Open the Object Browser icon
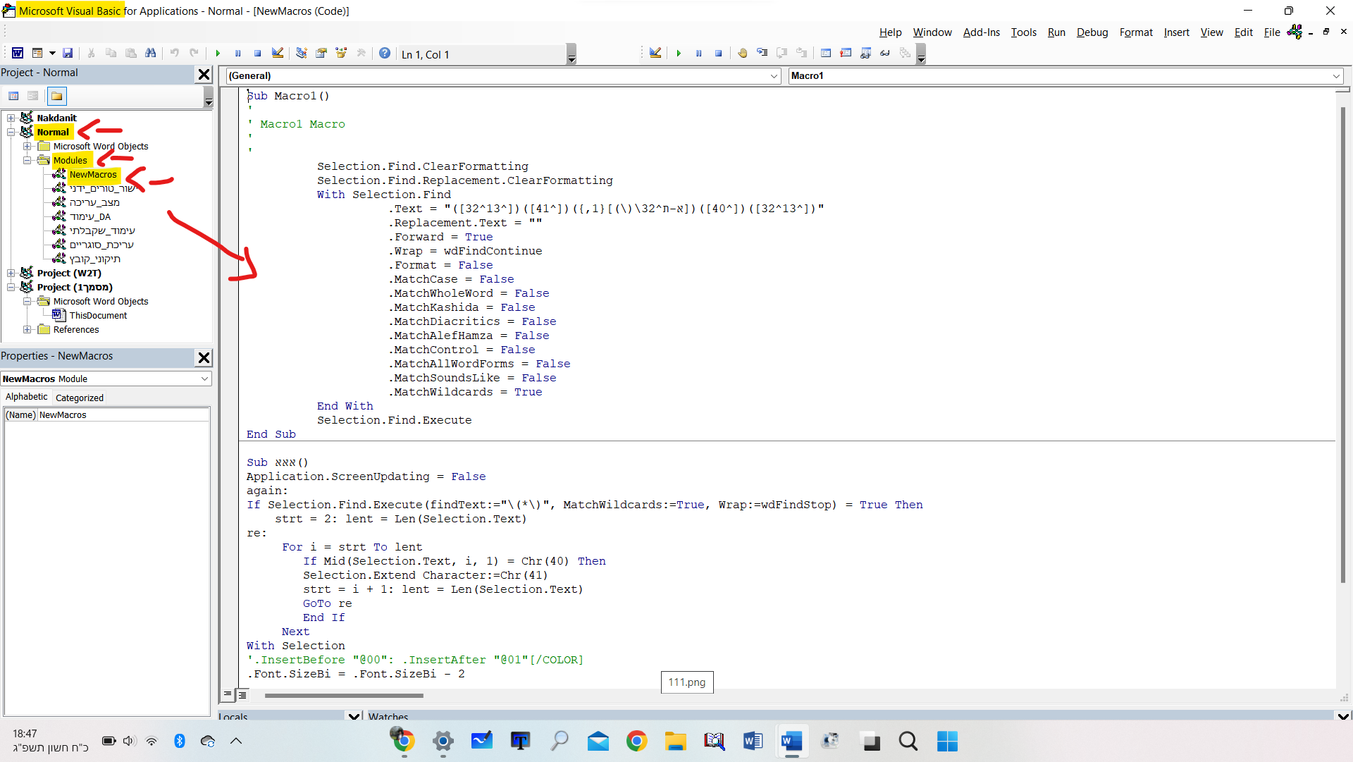Image resolution: width=1353 pixels, height=762 pixels. click(341, 53)
